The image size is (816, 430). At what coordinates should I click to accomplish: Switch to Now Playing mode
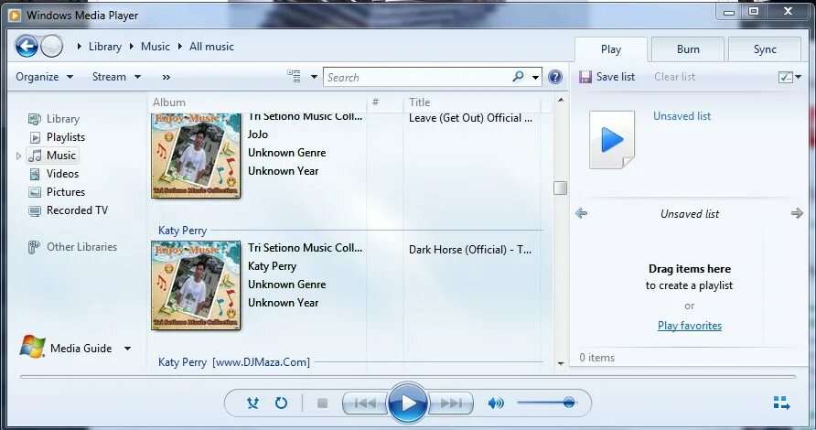tap(781, 403)
